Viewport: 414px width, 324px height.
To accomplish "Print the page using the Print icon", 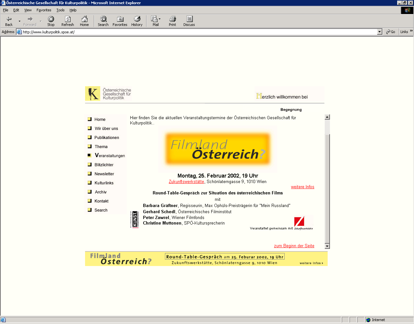I will (172, 19).
